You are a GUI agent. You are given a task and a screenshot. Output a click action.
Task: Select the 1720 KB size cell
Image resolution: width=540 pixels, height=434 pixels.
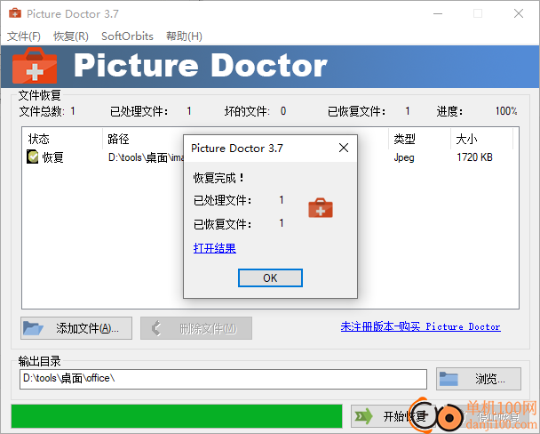pos(474,157)
